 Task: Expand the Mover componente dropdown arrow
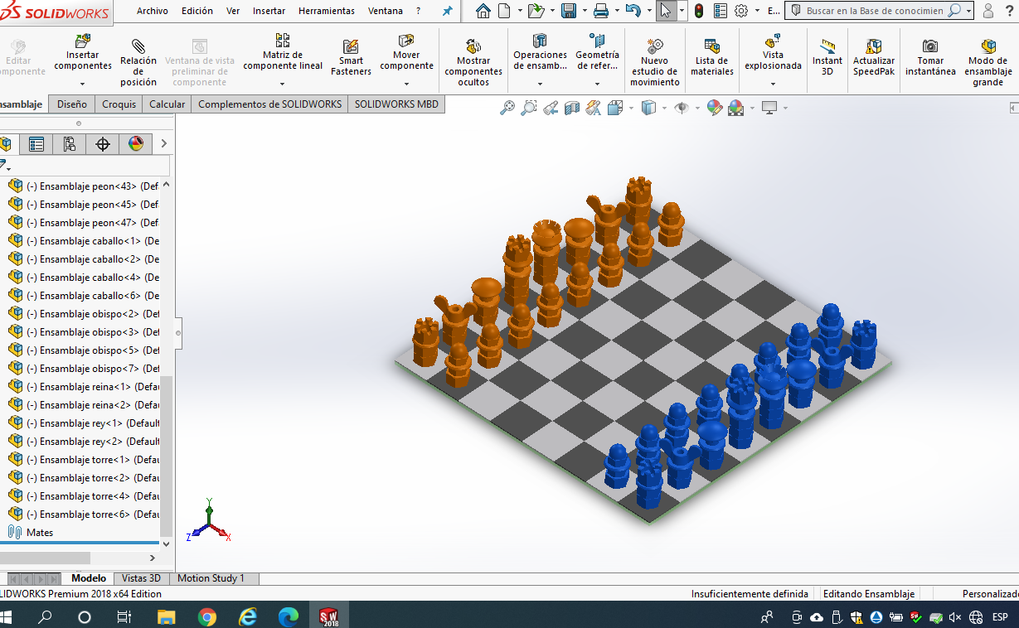coord(406,84)
